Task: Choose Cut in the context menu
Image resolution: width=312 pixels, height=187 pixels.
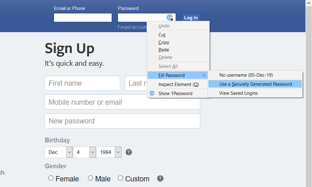Action: coord(178,35)
